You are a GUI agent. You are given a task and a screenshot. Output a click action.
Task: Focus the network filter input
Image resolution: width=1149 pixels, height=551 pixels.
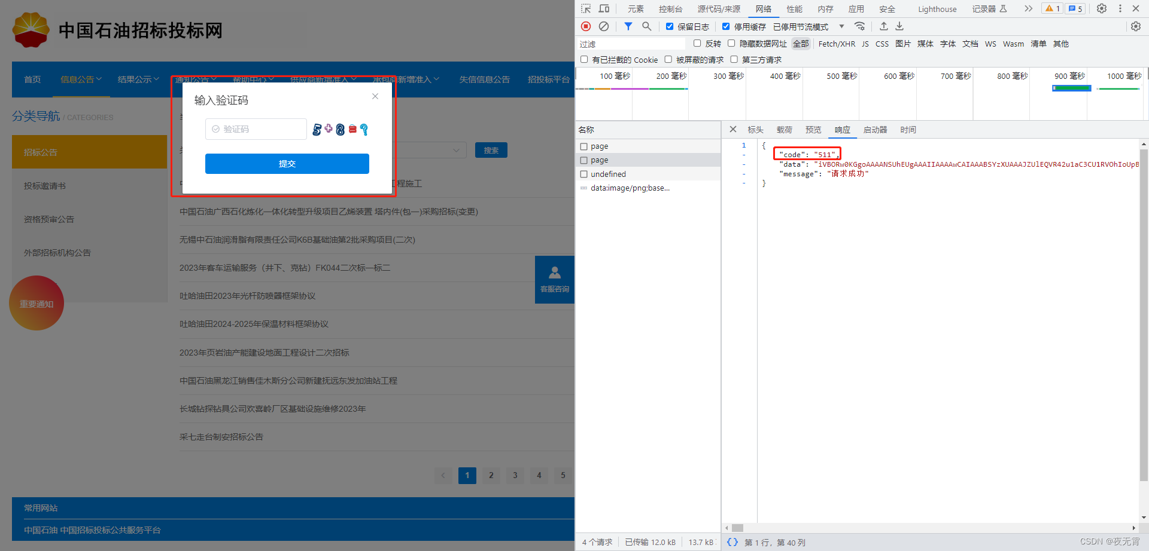coord(631,44)
